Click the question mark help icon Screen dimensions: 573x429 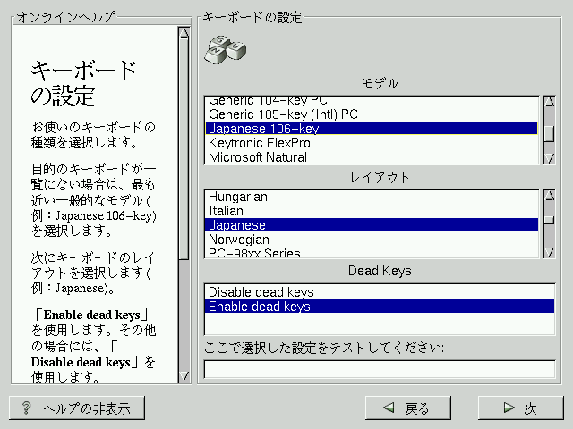[27, 408]
